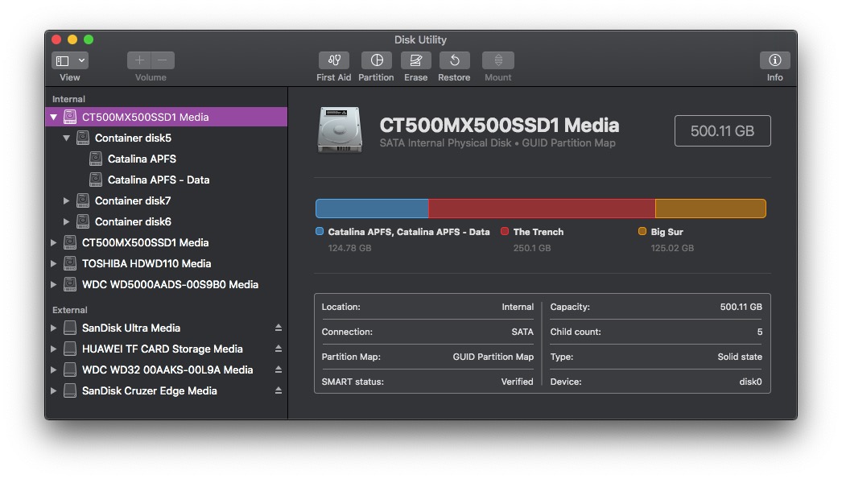
Task: Click the orange Big Sur usage segment
Action: click(711, 209)
